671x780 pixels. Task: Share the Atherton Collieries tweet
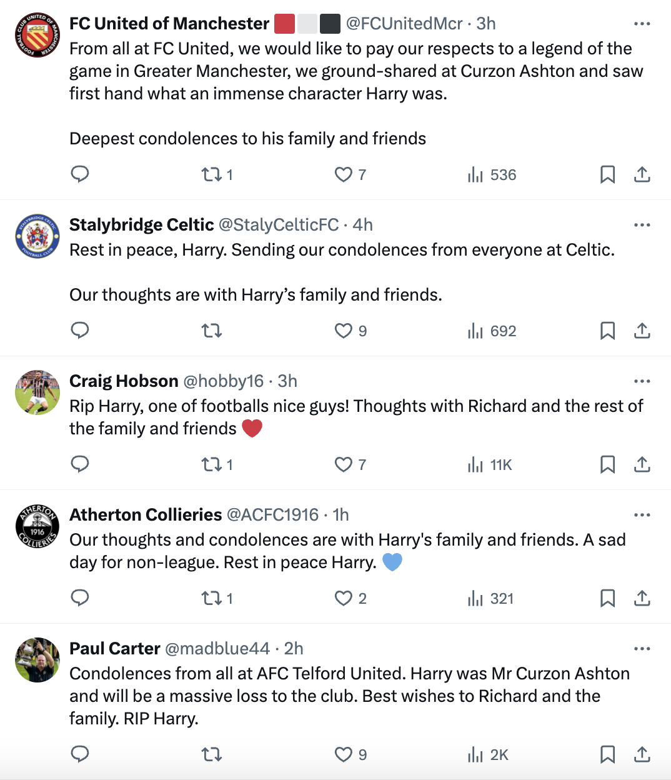(x=642, y=598)
